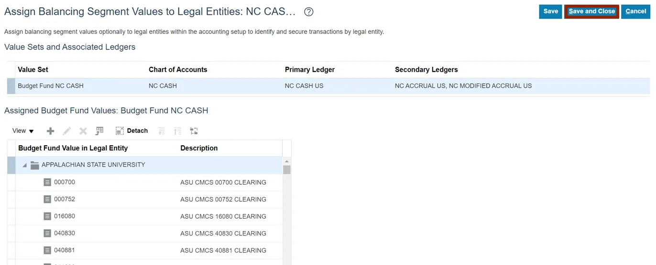Click the Delete (X) toolbar icon
This screenshot has height=265, width=656.
(x=83, y=131)
